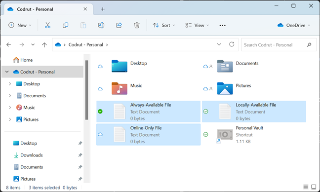Viewport: 320px width, 192px height.
Task: Click the '3 items selected' status text
Action: (x=44, y=188)
